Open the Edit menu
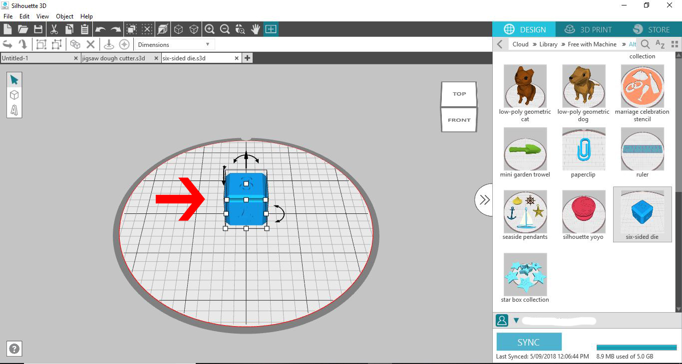Viewport: 682px width, 364px height. (24, 16)
